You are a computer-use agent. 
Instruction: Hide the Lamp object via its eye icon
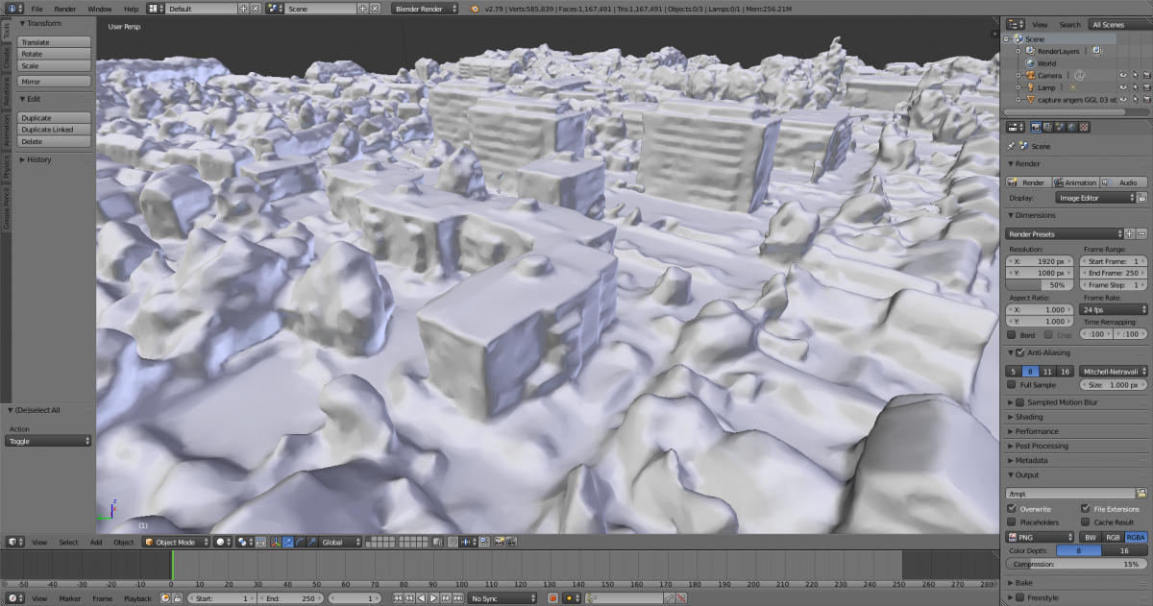1122,87
